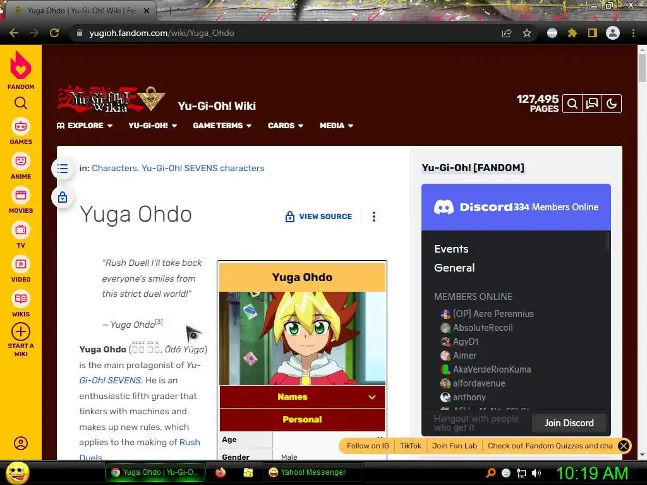Click the Yu-Gi-Oh! Wikia logo

111,99
